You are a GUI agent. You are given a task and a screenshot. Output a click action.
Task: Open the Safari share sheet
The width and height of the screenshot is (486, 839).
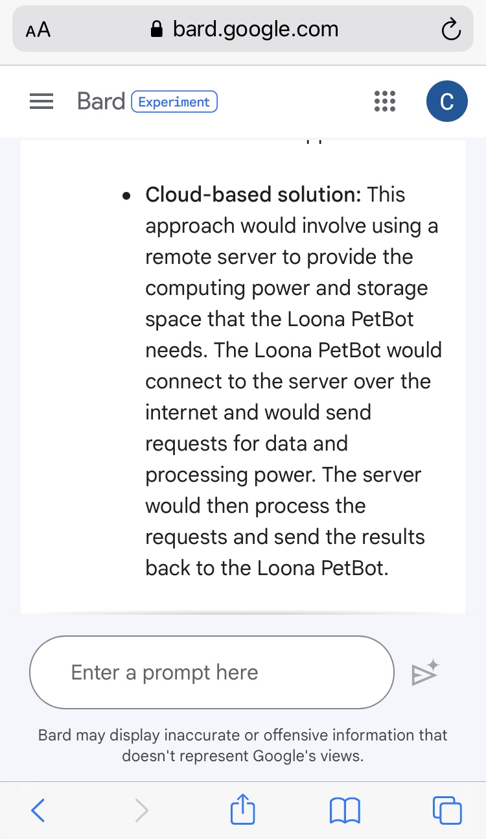243,810
